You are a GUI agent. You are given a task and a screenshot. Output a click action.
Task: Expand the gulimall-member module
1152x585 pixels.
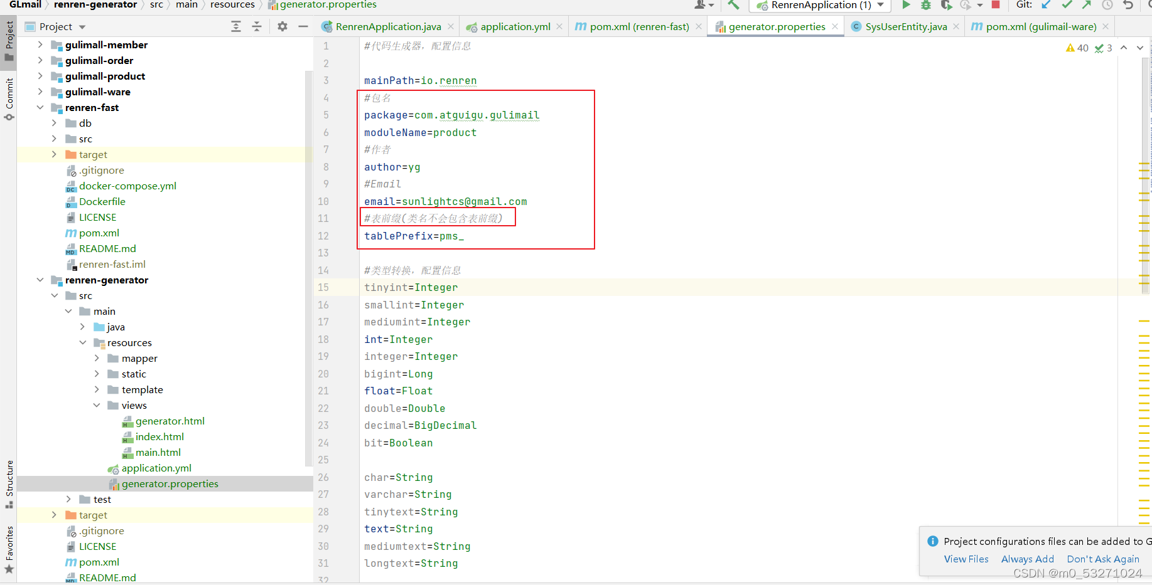(40, 45)
